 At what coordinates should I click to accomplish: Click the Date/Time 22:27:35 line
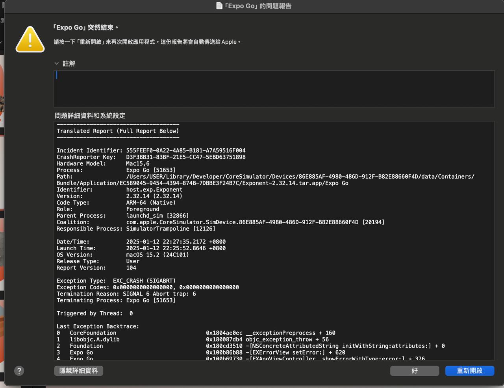(x=141, y=242)
